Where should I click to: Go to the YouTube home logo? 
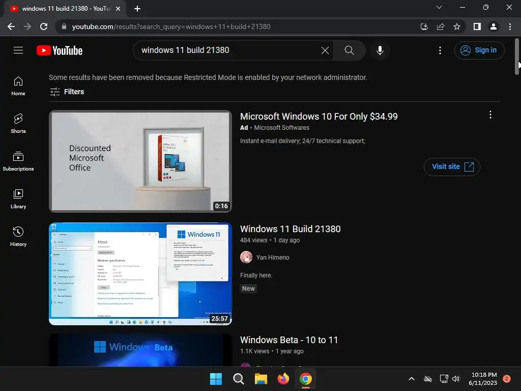pos(60,50)
